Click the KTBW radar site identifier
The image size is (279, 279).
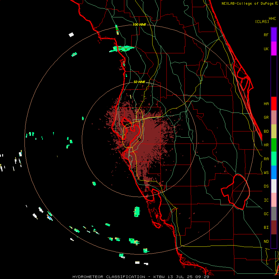[x=159, y=277]
